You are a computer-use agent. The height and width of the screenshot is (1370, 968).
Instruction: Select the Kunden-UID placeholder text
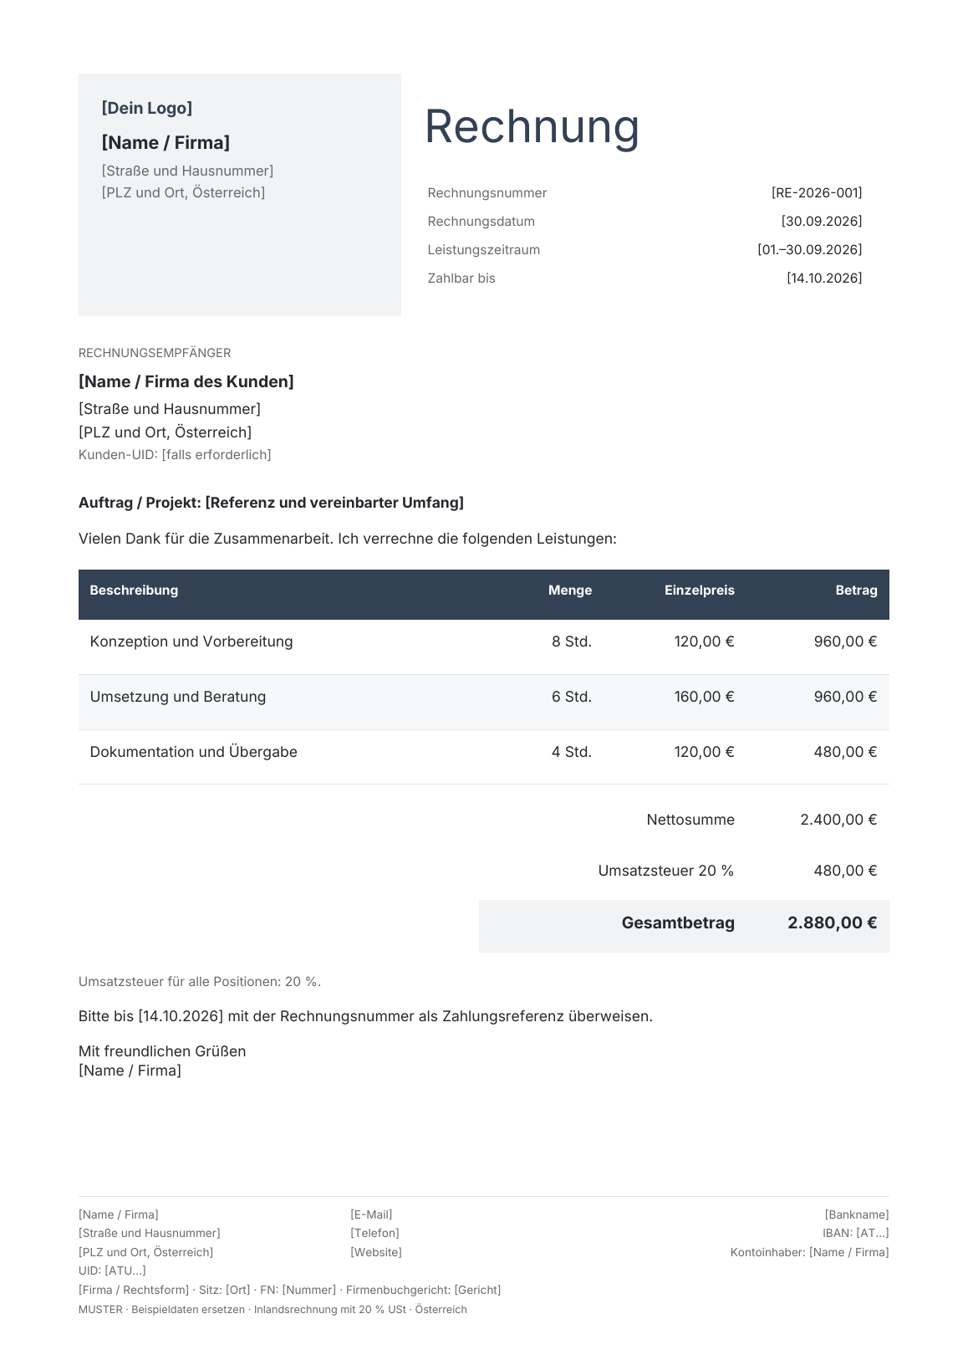(175, 455)
